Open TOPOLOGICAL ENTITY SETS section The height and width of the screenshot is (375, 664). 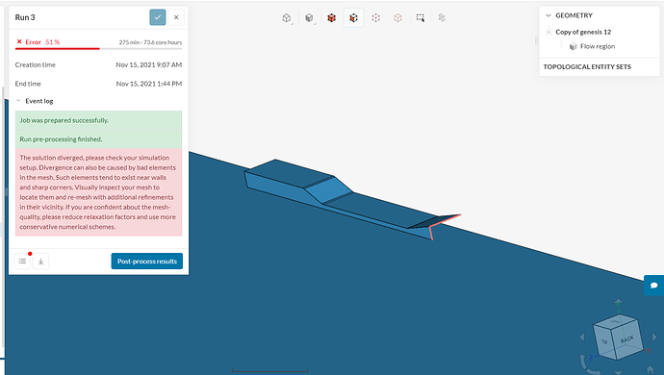[587, 67]
